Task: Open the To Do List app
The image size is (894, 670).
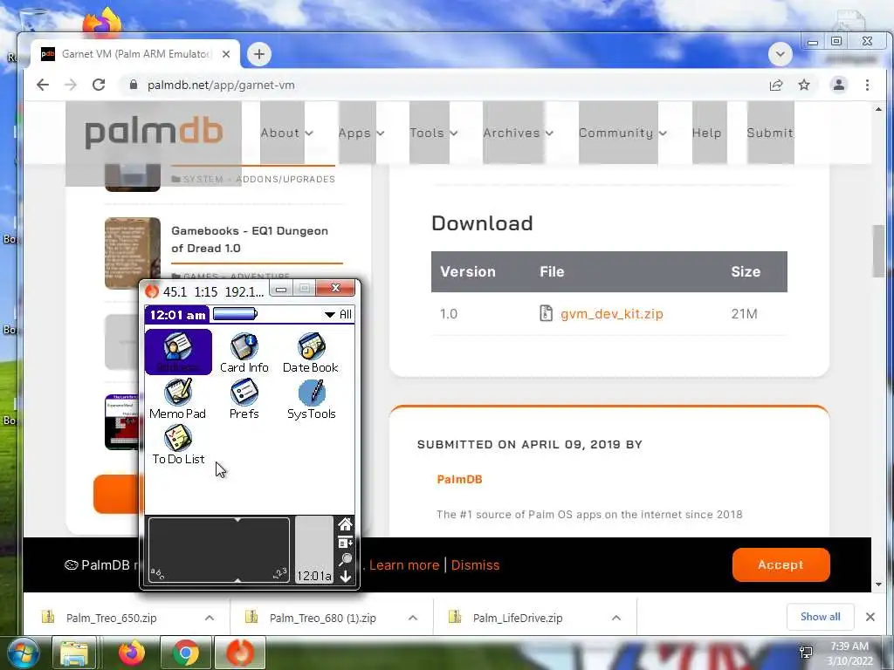Action: coord(178,445)
